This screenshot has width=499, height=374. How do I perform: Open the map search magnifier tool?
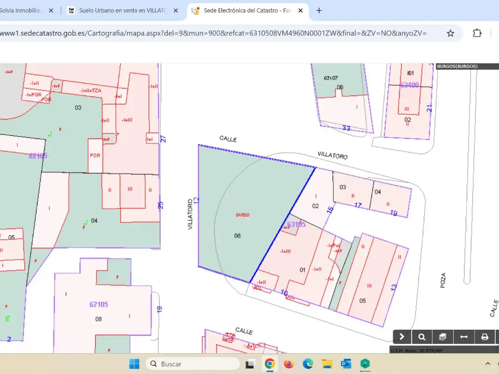click(422, 337)
